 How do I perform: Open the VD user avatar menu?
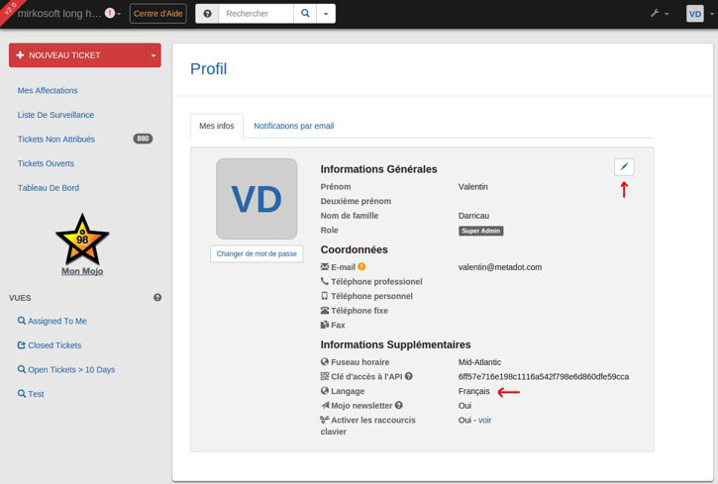(x=694, y=14)
